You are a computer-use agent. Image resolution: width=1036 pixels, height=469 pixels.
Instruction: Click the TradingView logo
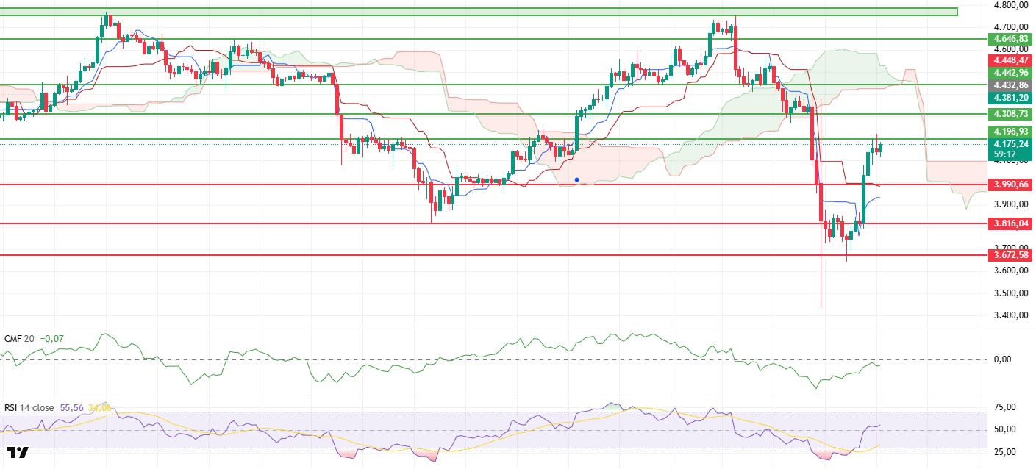tap(18, 452)
